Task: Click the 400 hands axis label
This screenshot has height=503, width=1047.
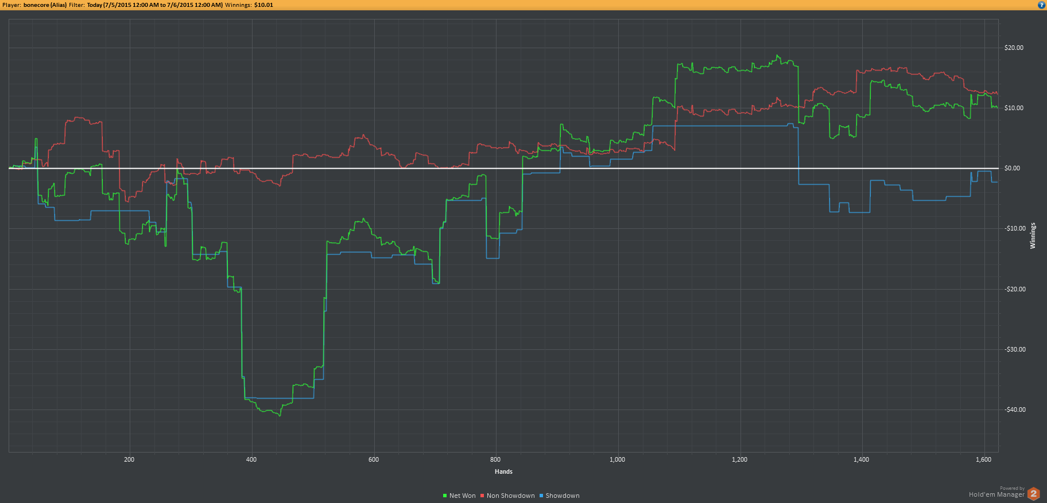Action: click(251, 459)
